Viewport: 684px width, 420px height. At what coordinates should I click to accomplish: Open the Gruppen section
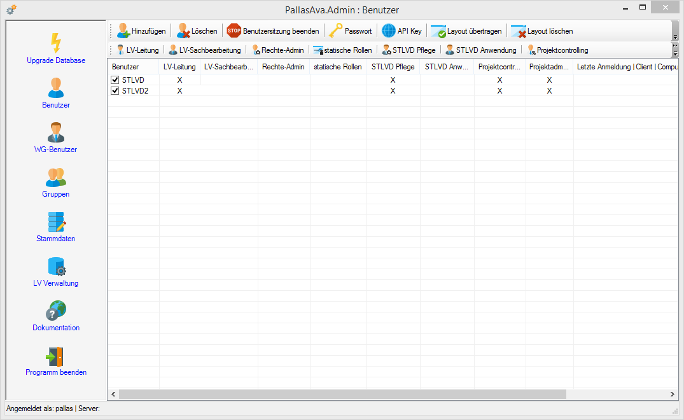tap(55, 182)
